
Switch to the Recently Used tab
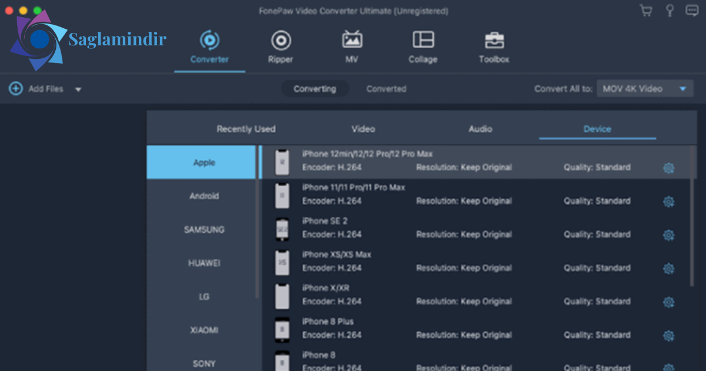246,129
